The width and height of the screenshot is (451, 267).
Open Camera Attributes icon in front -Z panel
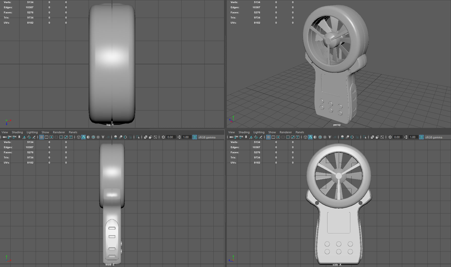pyautogui.click(x=14, y=137)
